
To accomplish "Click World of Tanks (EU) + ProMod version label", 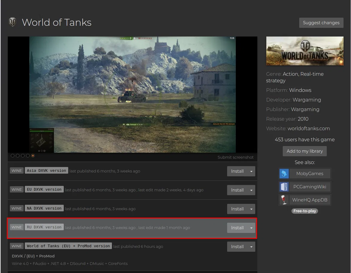I will click(x=68, y=246).
